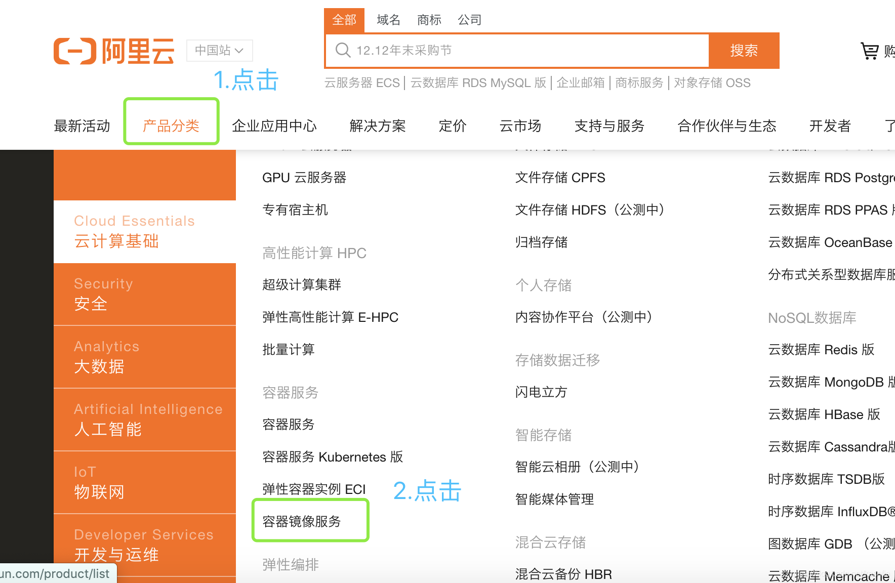Screen dimensions: 895x583
Task: Open 对象存储 OSS quick link
Action: click(712, 82)
